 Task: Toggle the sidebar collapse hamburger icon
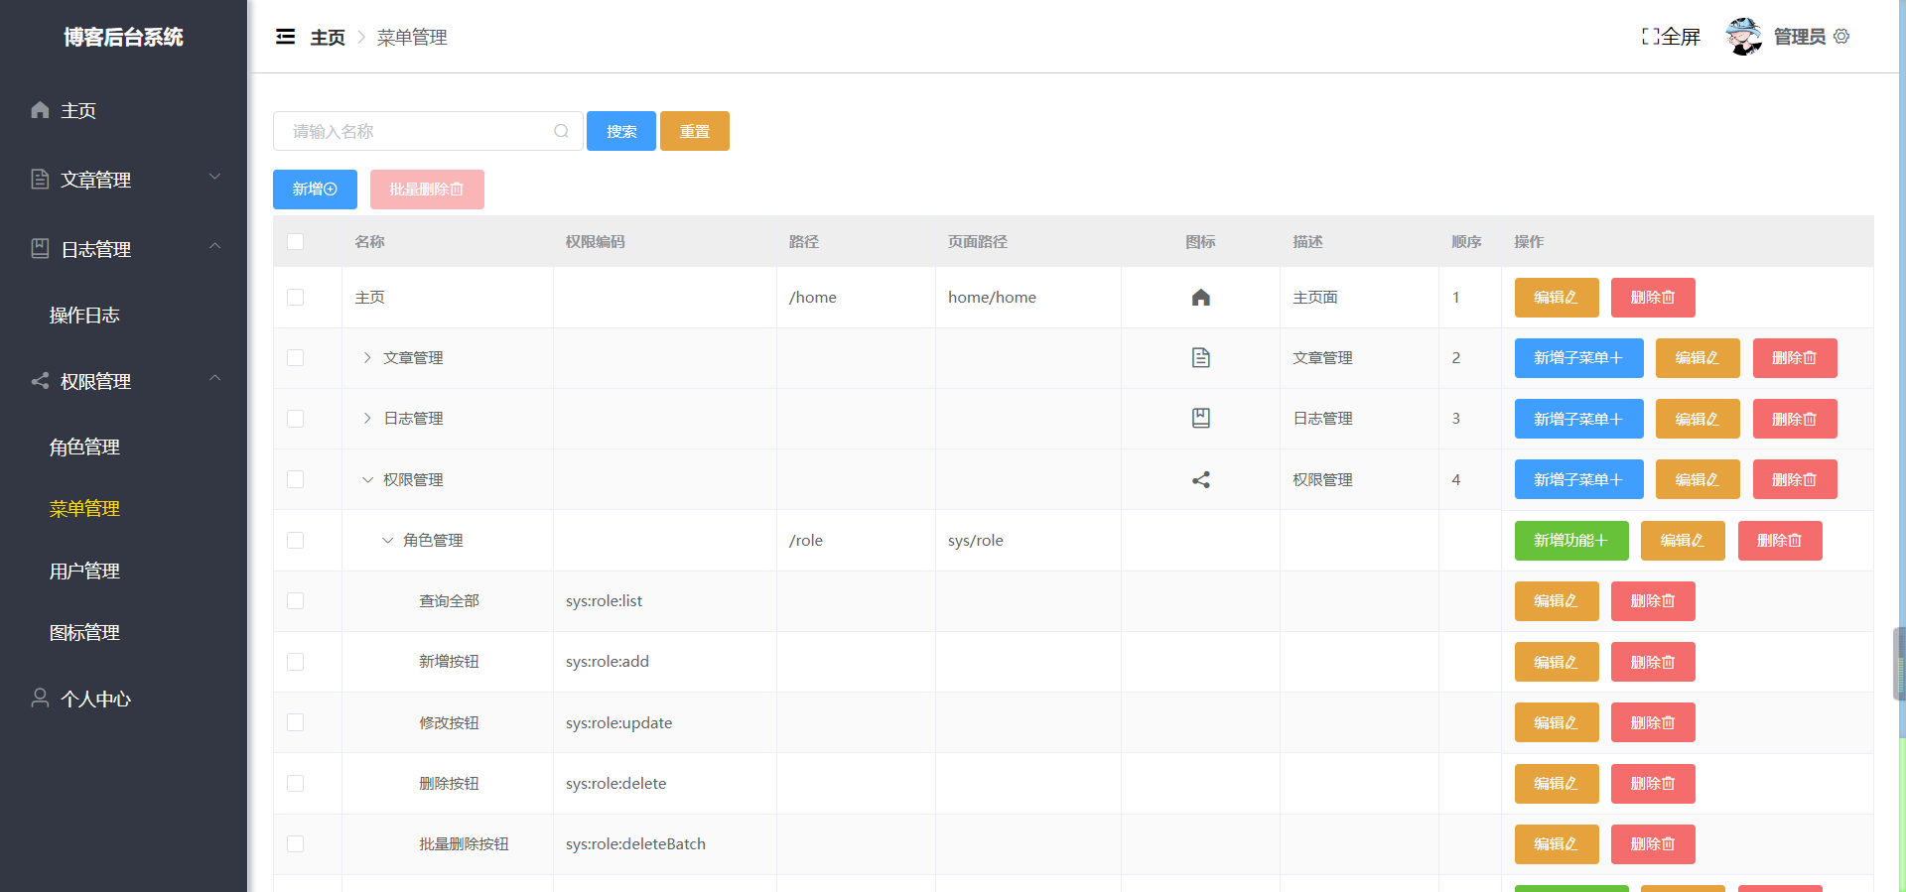tap(285, 37)
